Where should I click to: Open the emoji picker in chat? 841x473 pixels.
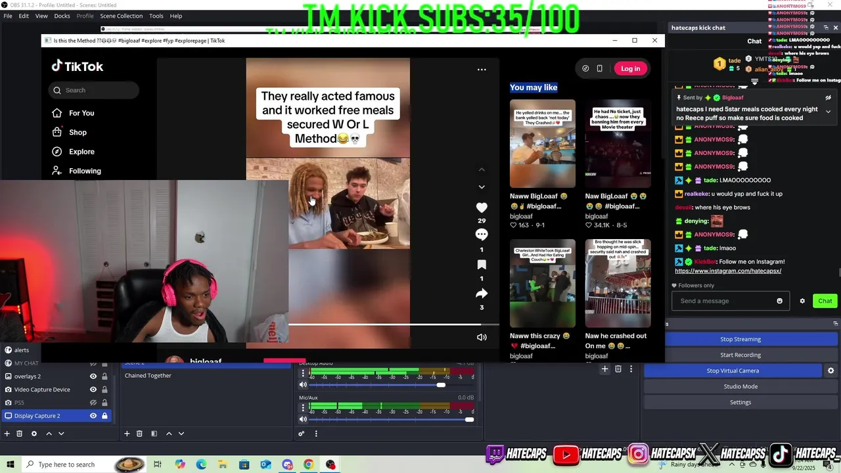(780, 301)
